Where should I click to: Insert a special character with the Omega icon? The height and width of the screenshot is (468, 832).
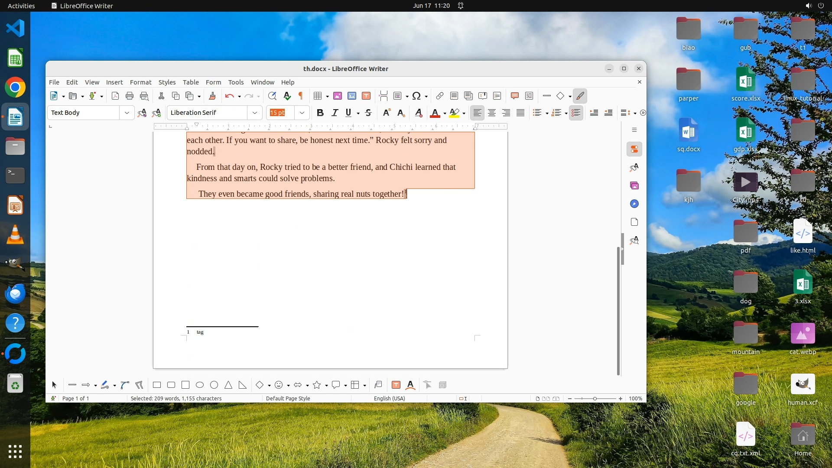tap(416, 96)
